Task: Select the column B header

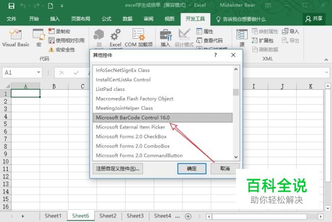Action: point(54,86)
